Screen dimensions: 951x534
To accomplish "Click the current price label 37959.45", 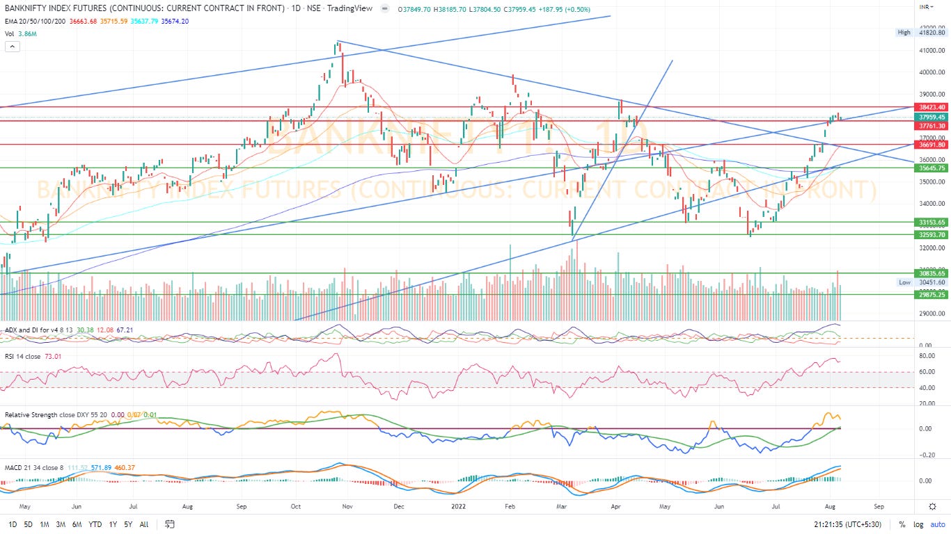I will pyautogui.click(x=932, y=118).
